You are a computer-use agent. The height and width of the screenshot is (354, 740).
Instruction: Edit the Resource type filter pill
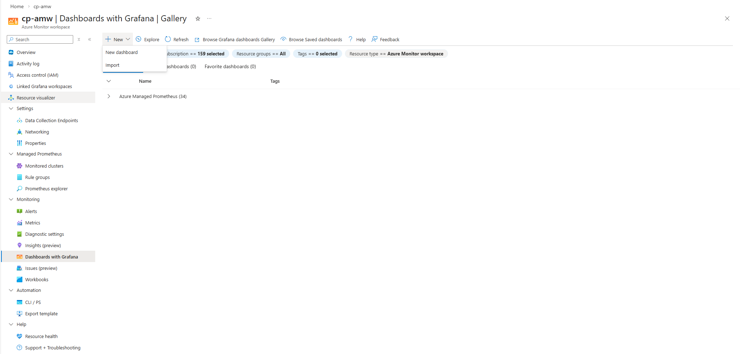click(396, 54)
